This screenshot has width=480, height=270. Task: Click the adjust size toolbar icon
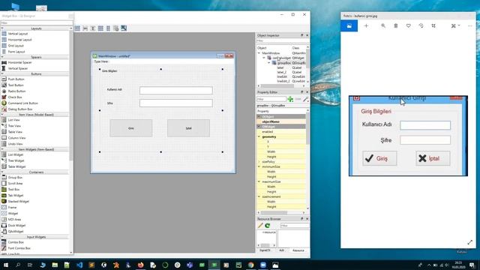coord(124,28)
